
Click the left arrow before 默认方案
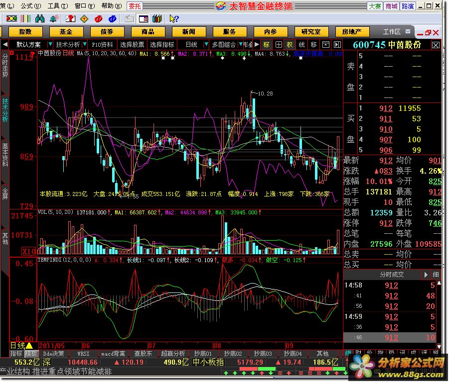pos(5,45)
